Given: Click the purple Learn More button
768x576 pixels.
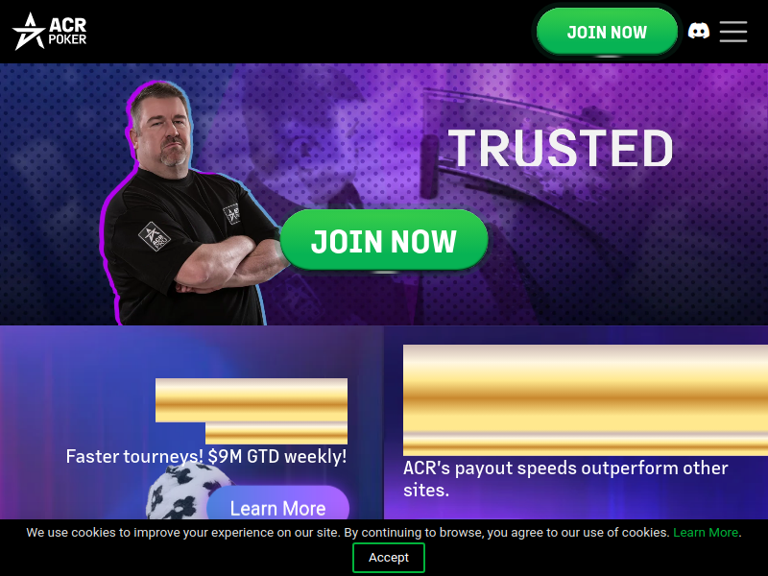Looking at the screenshot, I should (277, 503).
